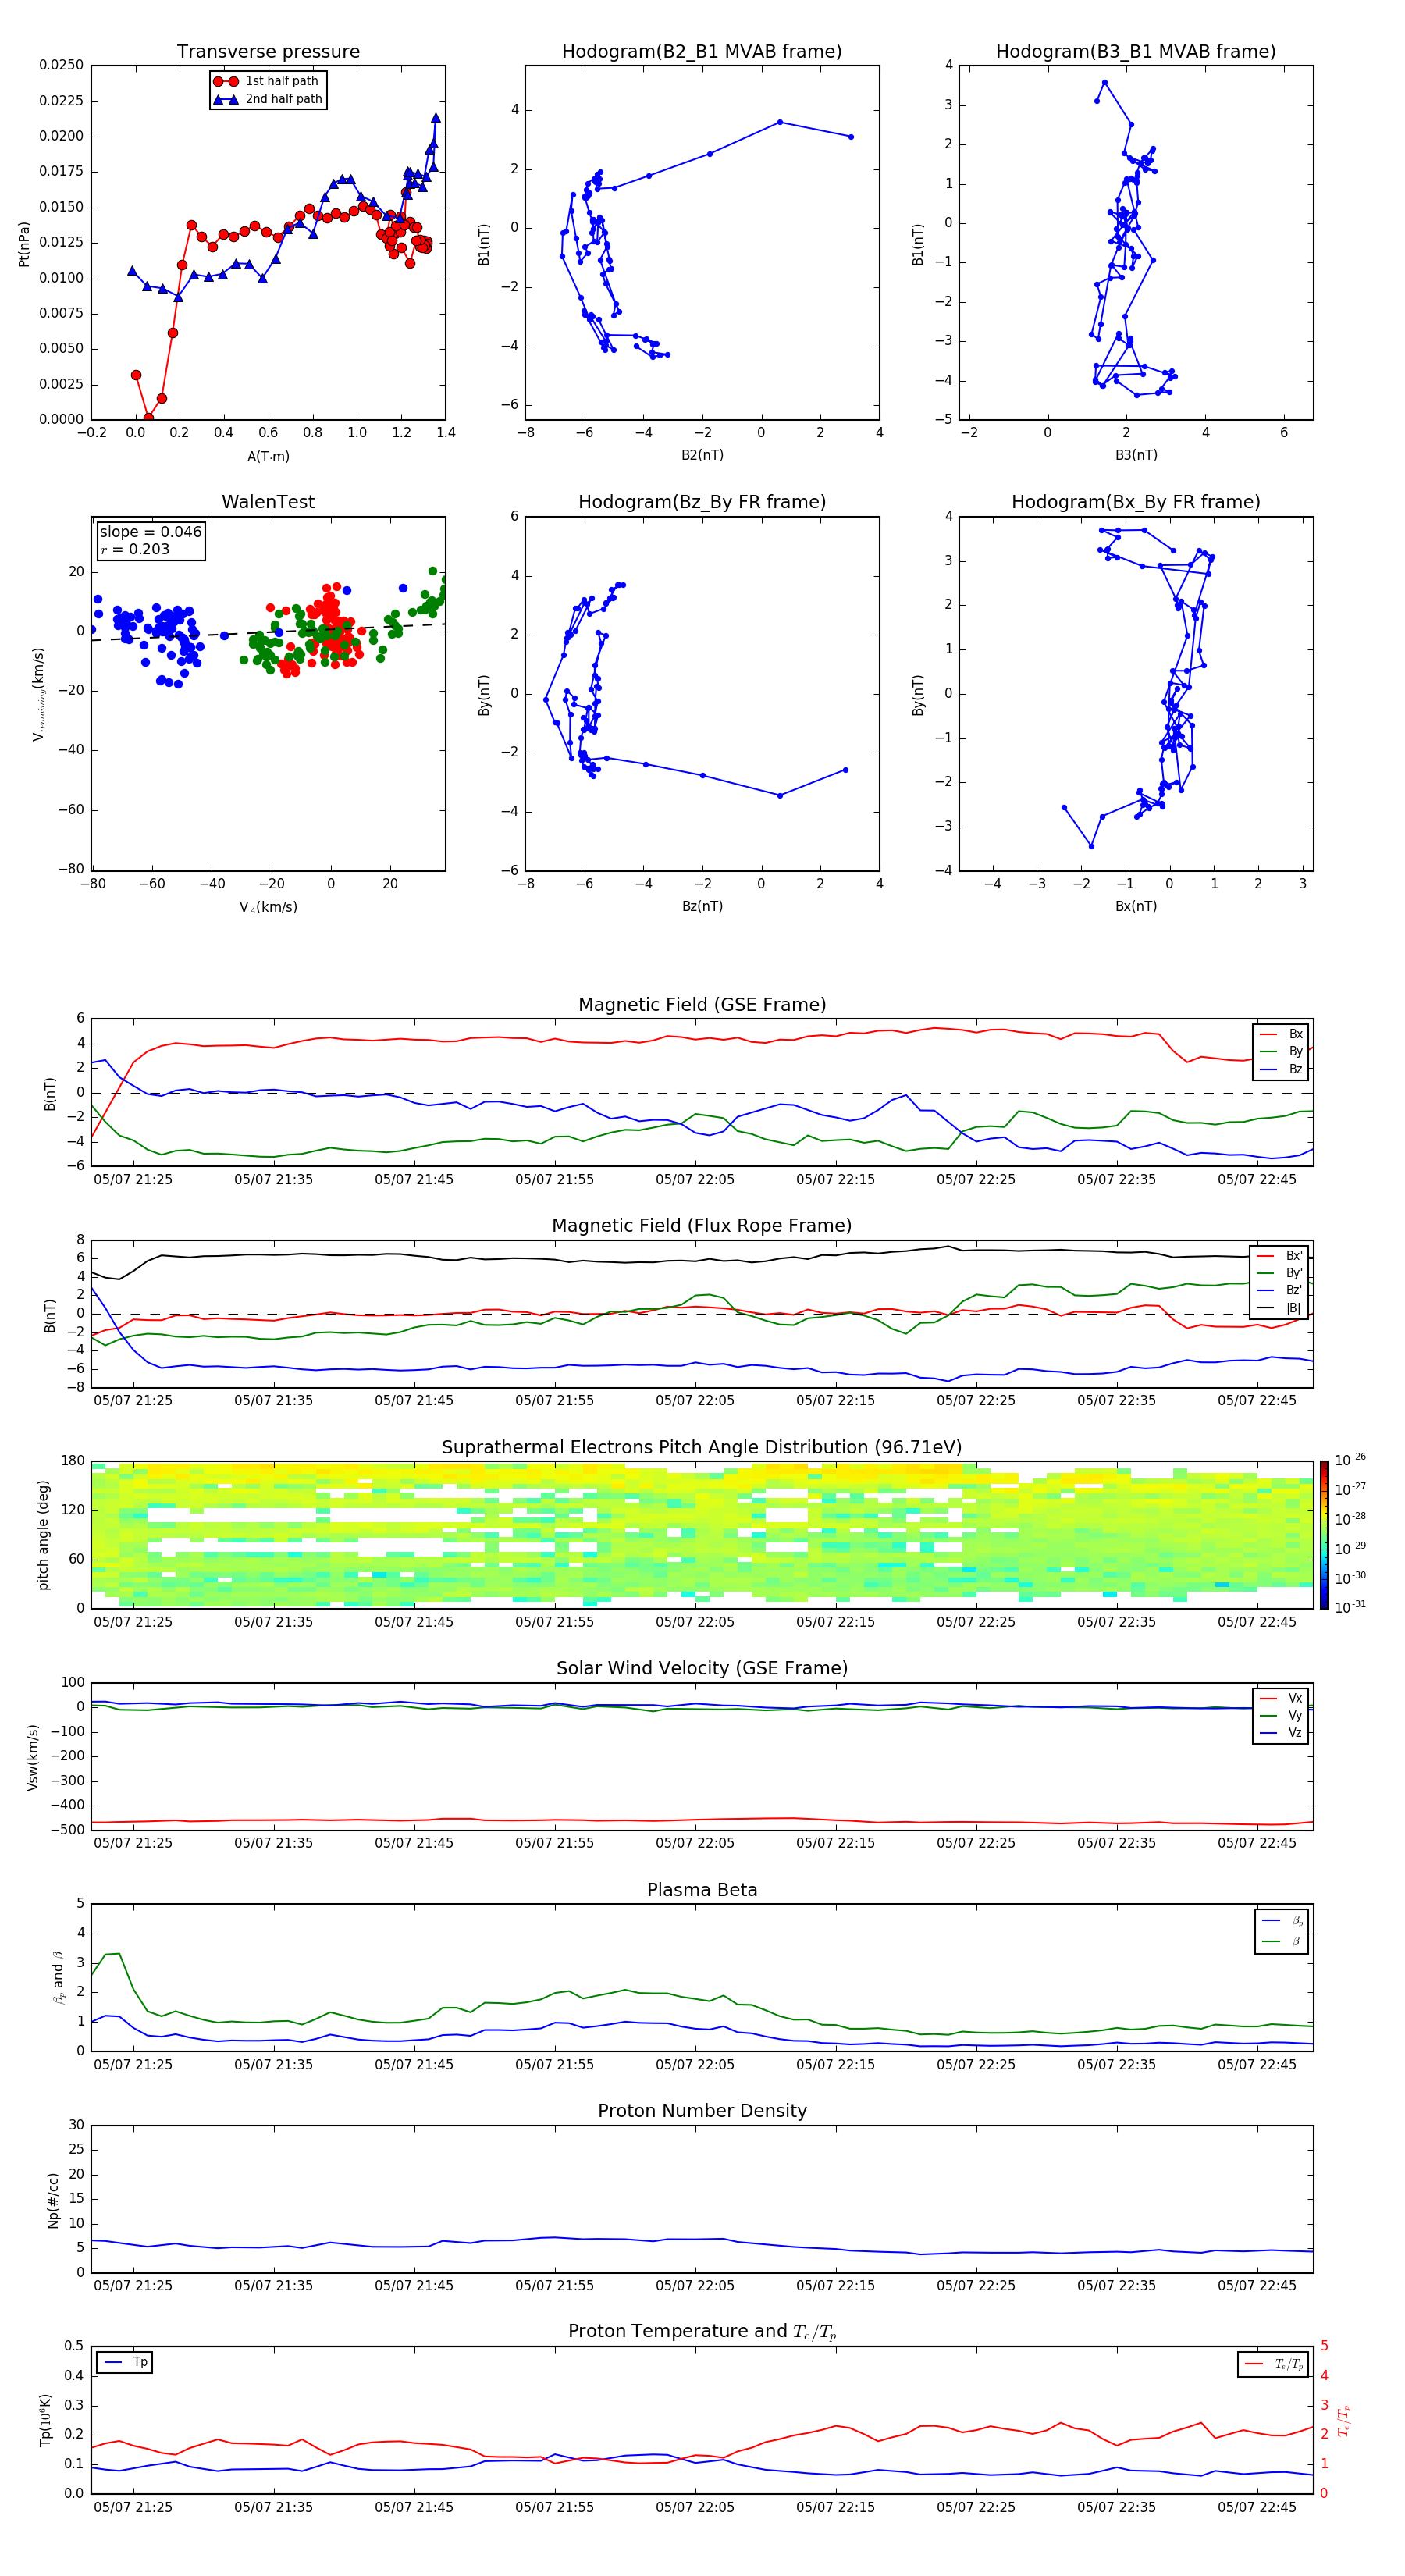The height and width of the screenshot is (2576, 1405).
Task: Click the 'Hodogram(Bx_By FR frame)' title
Action: [1136, 502]
